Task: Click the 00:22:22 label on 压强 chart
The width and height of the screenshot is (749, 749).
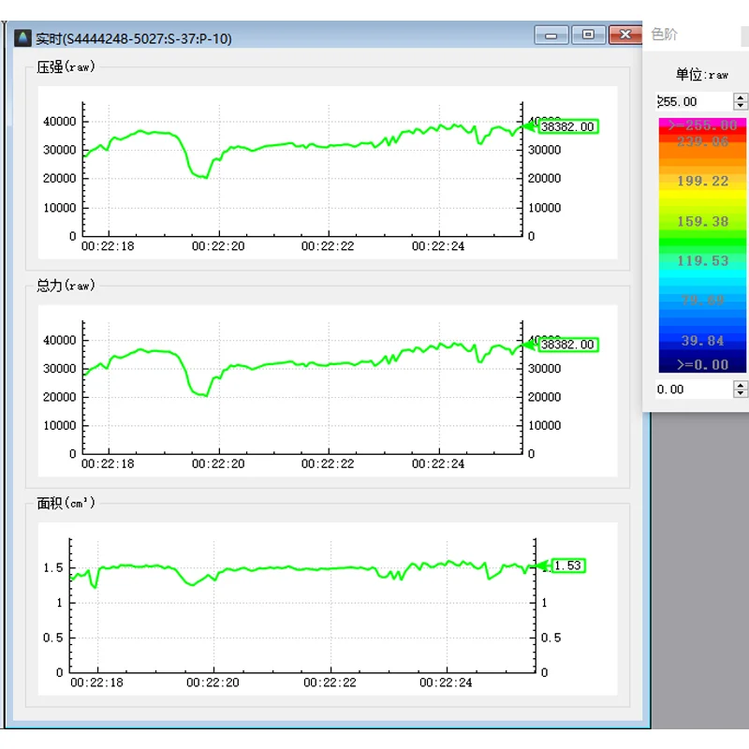Action: click(328, 246)
